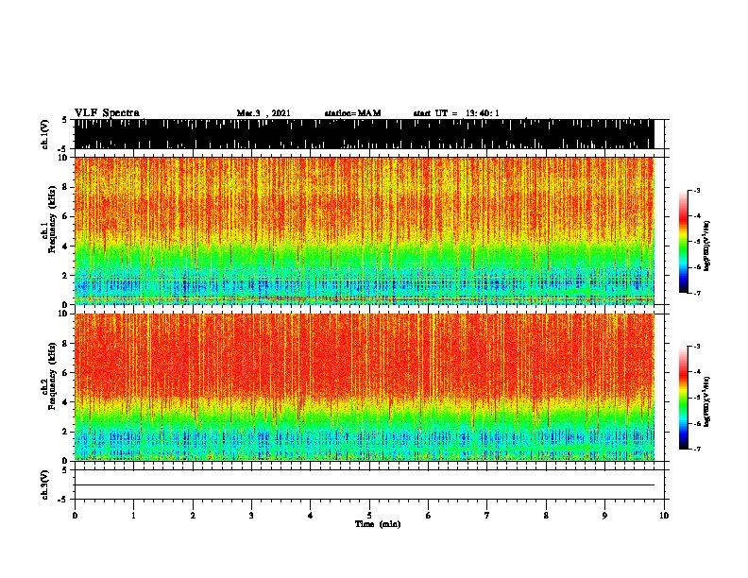The image size is (748, 578).
Task: Click time axis tick label "6"
Action: pos(429,516)
